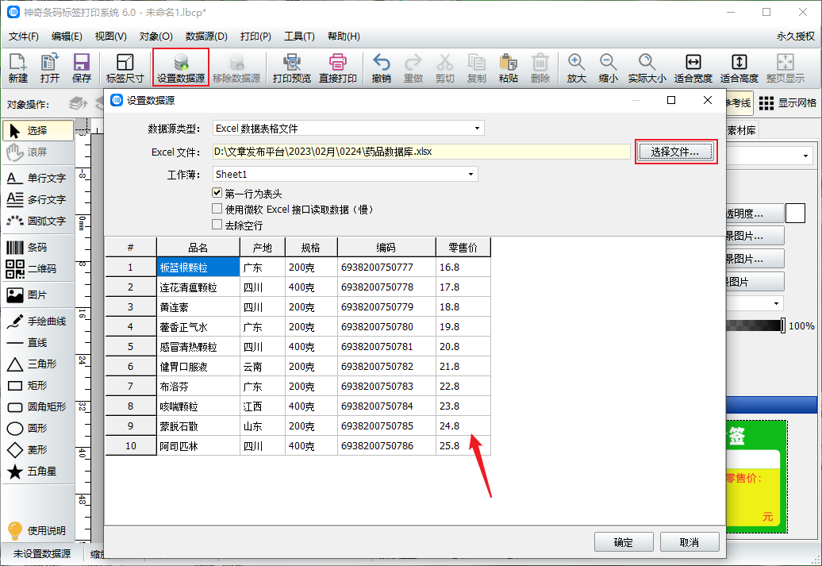Select the 三角形 triangle tool
The image size is (822, 566).
coord(38,364)
